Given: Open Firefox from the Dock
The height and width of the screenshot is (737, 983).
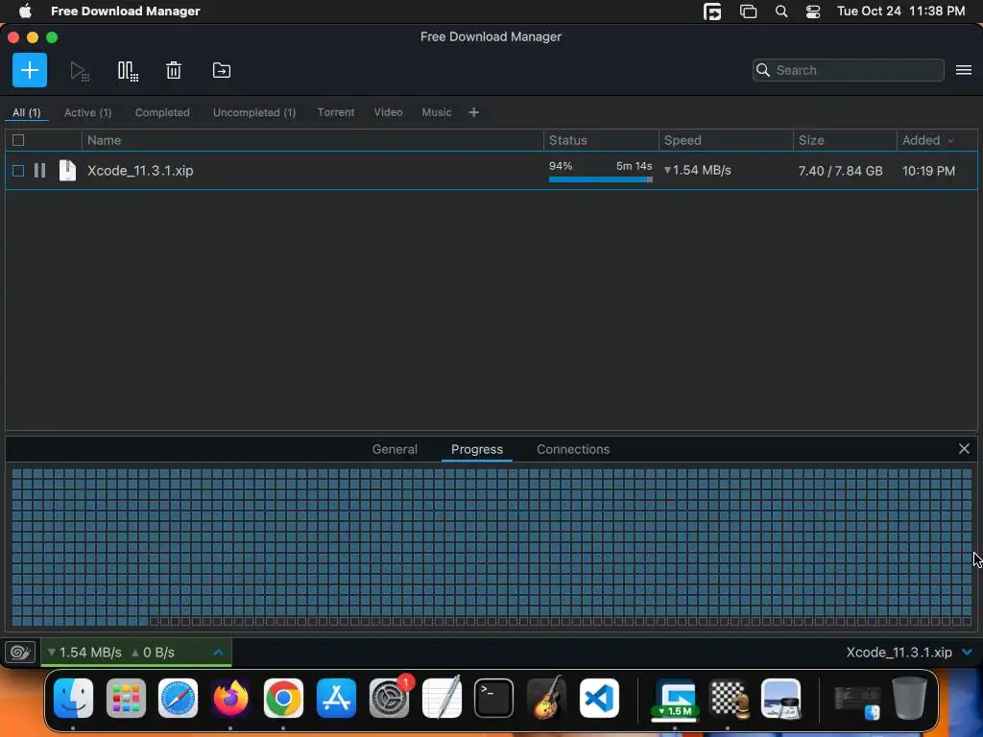Looking at the screenshot, I should 230,699.
